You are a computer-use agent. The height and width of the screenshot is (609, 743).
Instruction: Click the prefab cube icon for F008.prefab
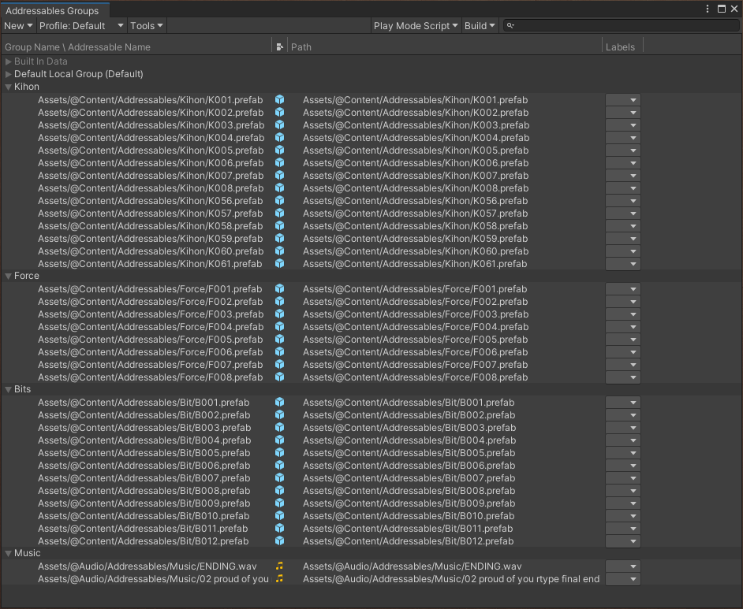279,377
